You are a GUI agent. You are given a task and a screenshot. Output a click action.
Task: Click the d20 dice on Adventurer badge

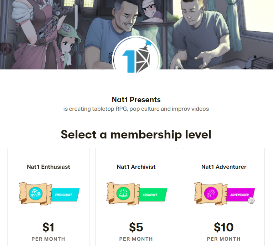[x=252, y=201]
